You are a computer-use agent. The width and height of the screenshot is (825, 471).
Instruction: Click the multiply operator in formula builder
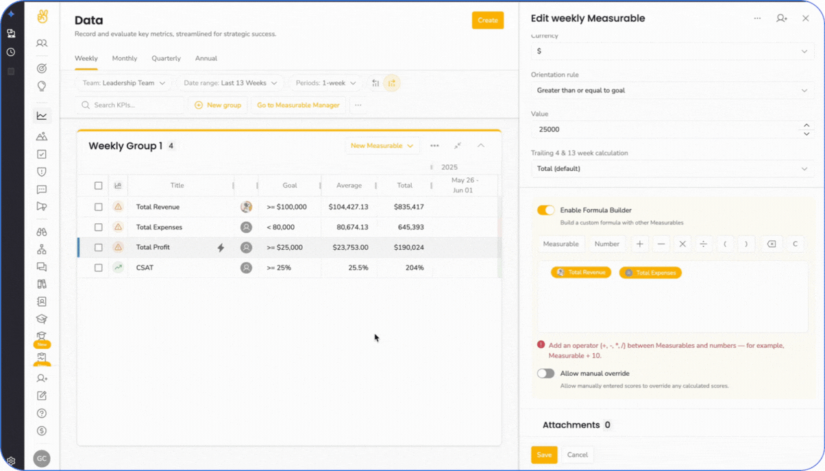point(682,244)
